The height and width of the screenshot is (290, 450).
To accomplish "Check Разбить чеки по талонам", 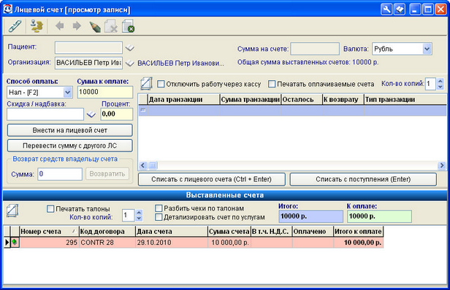I will pyautogui.click(x=159, y=208).
